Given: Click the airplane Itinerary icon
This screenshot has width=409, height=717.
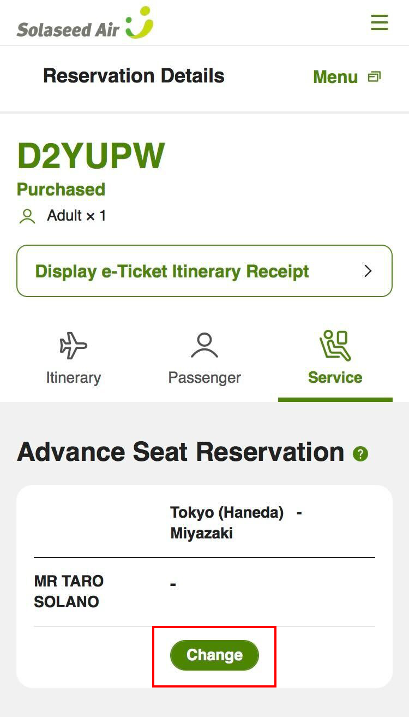Looking at the screenshot, I should point(73,346).
